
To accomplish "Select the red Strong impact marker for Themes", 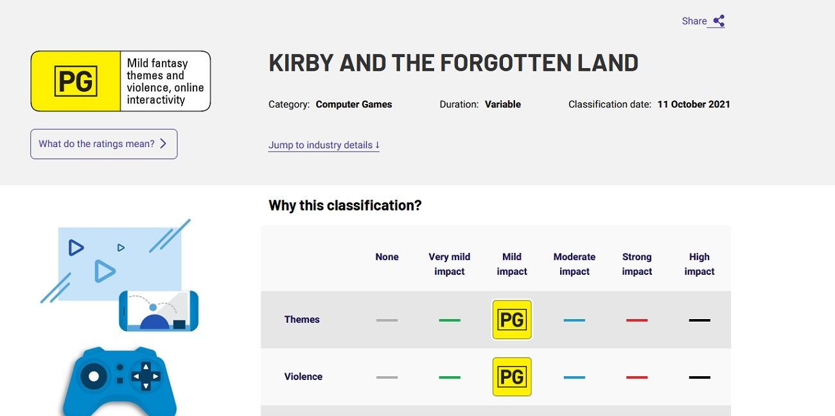I will [x=637, y=320].
